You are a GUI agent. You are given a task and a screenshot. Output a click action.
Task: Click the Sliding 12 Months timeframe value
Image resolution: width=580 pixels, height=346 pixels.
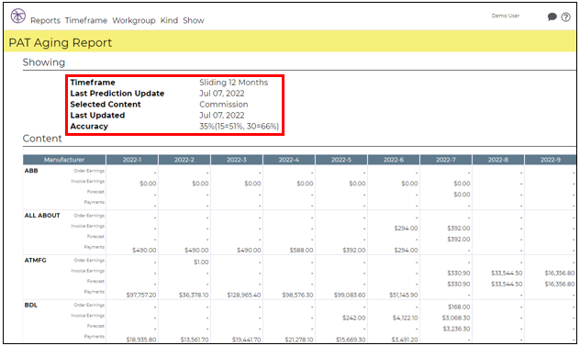pos(234,83)
